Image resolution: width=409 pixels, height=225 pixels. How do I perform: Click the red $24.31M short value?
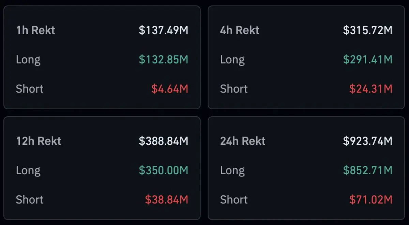[x=371, y=89]
